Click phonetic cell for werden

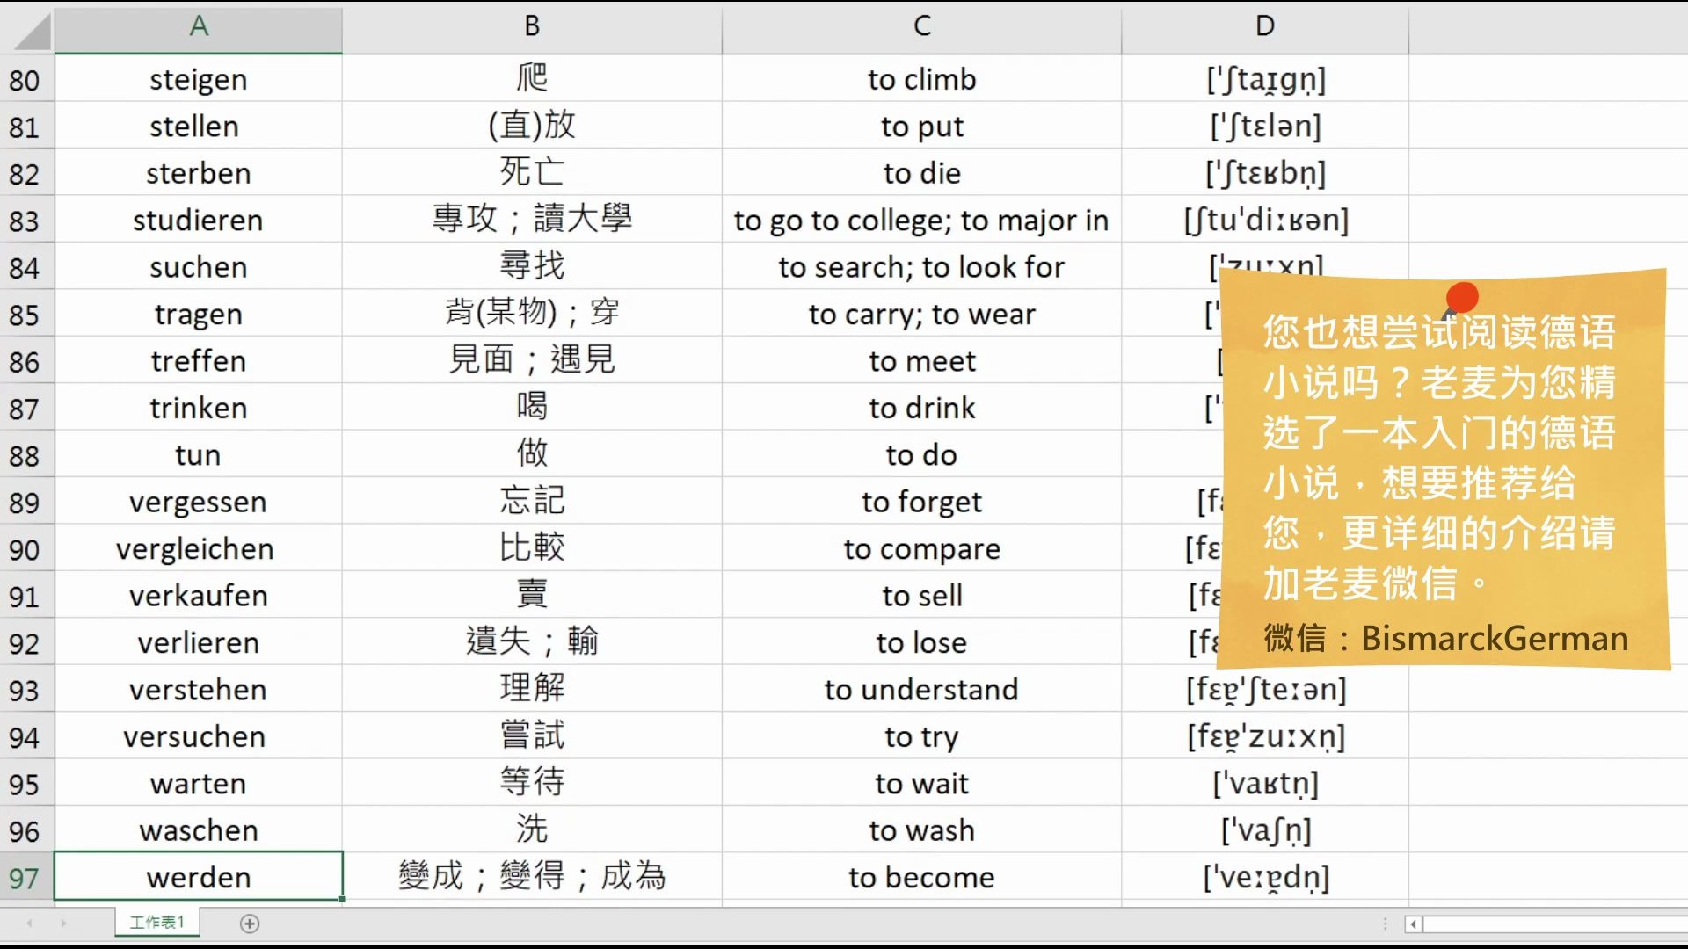click(x=1265, y=877)
